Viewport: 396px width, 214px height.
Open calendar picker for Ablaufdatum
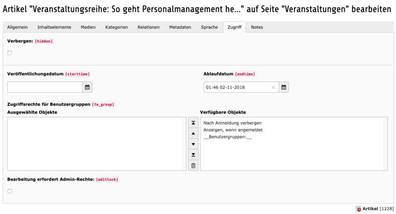coord(284,87)
